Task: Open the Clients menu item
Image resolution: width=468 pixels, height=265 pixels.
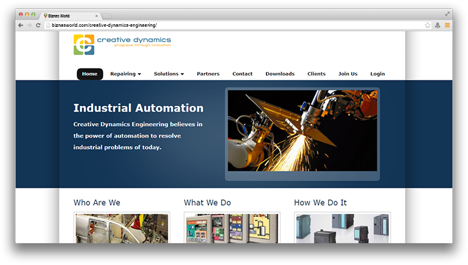Action: coord(316,74)
